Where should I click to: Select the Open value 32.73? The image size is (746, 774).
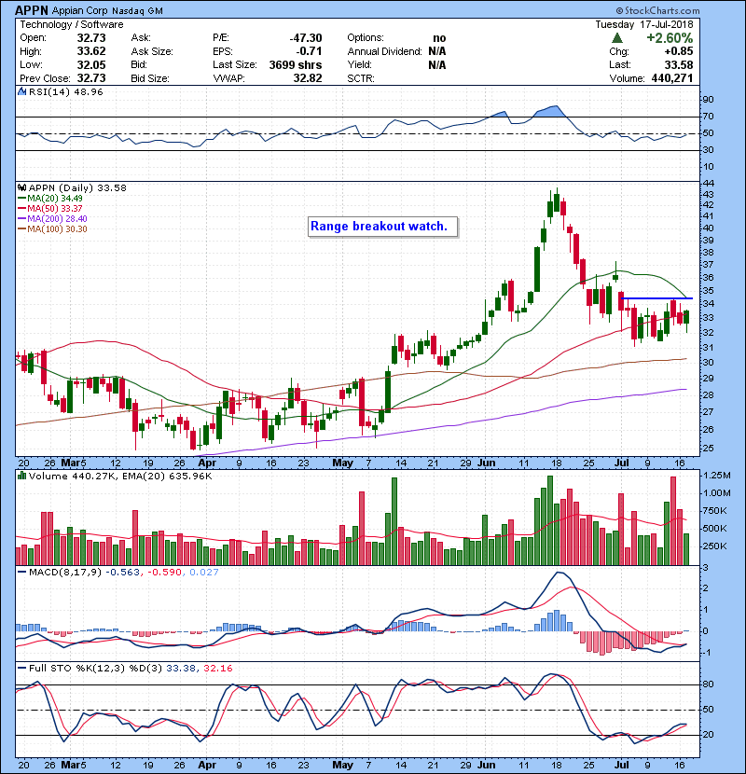coord(91,38)
